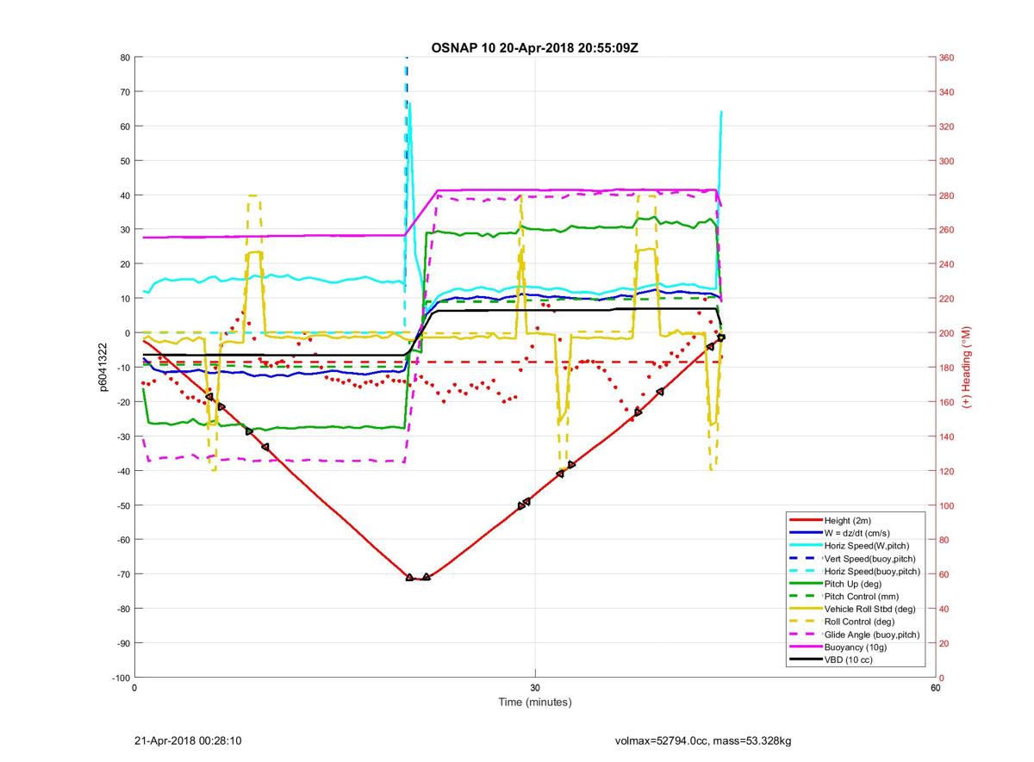Select the Horiz Speed(buoy,pitch) legend entry
1034x762 pixels.
click(x=872, y=571)
